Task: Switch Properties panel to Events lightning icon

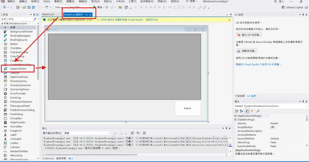Action: (252, 111)
